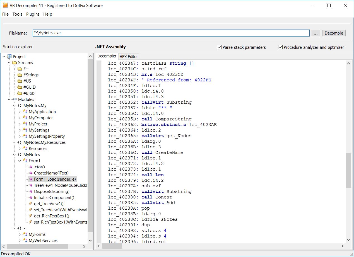Click the solution explorer scroll-down arrow

tap(90, 240)
